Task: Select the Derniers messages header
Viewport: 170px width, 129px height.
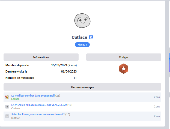Action: click(82, 87)
